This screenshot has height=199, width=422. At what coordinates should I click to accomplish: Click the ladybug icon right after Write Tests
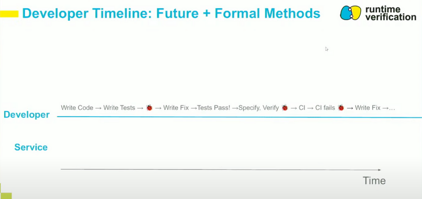click(149, 108)
